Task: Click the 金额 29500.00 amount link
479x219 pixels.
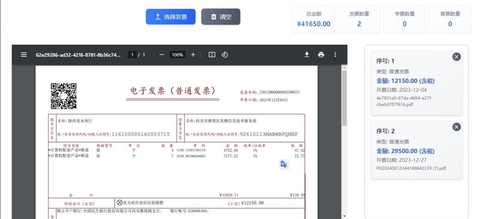Action: [405, 151]
